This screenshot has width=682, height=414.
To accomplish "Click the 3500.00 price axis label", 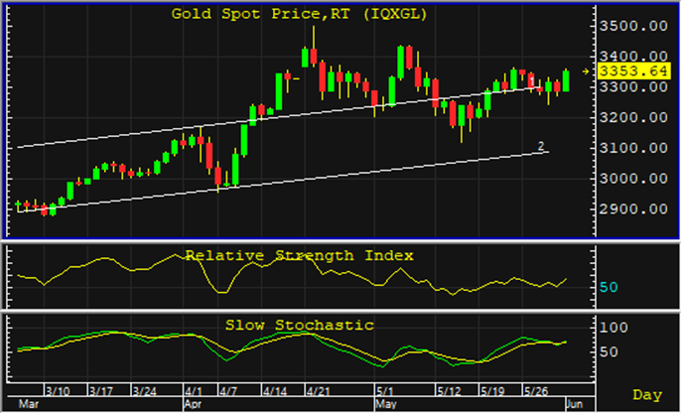I will (x=633, y=26).
